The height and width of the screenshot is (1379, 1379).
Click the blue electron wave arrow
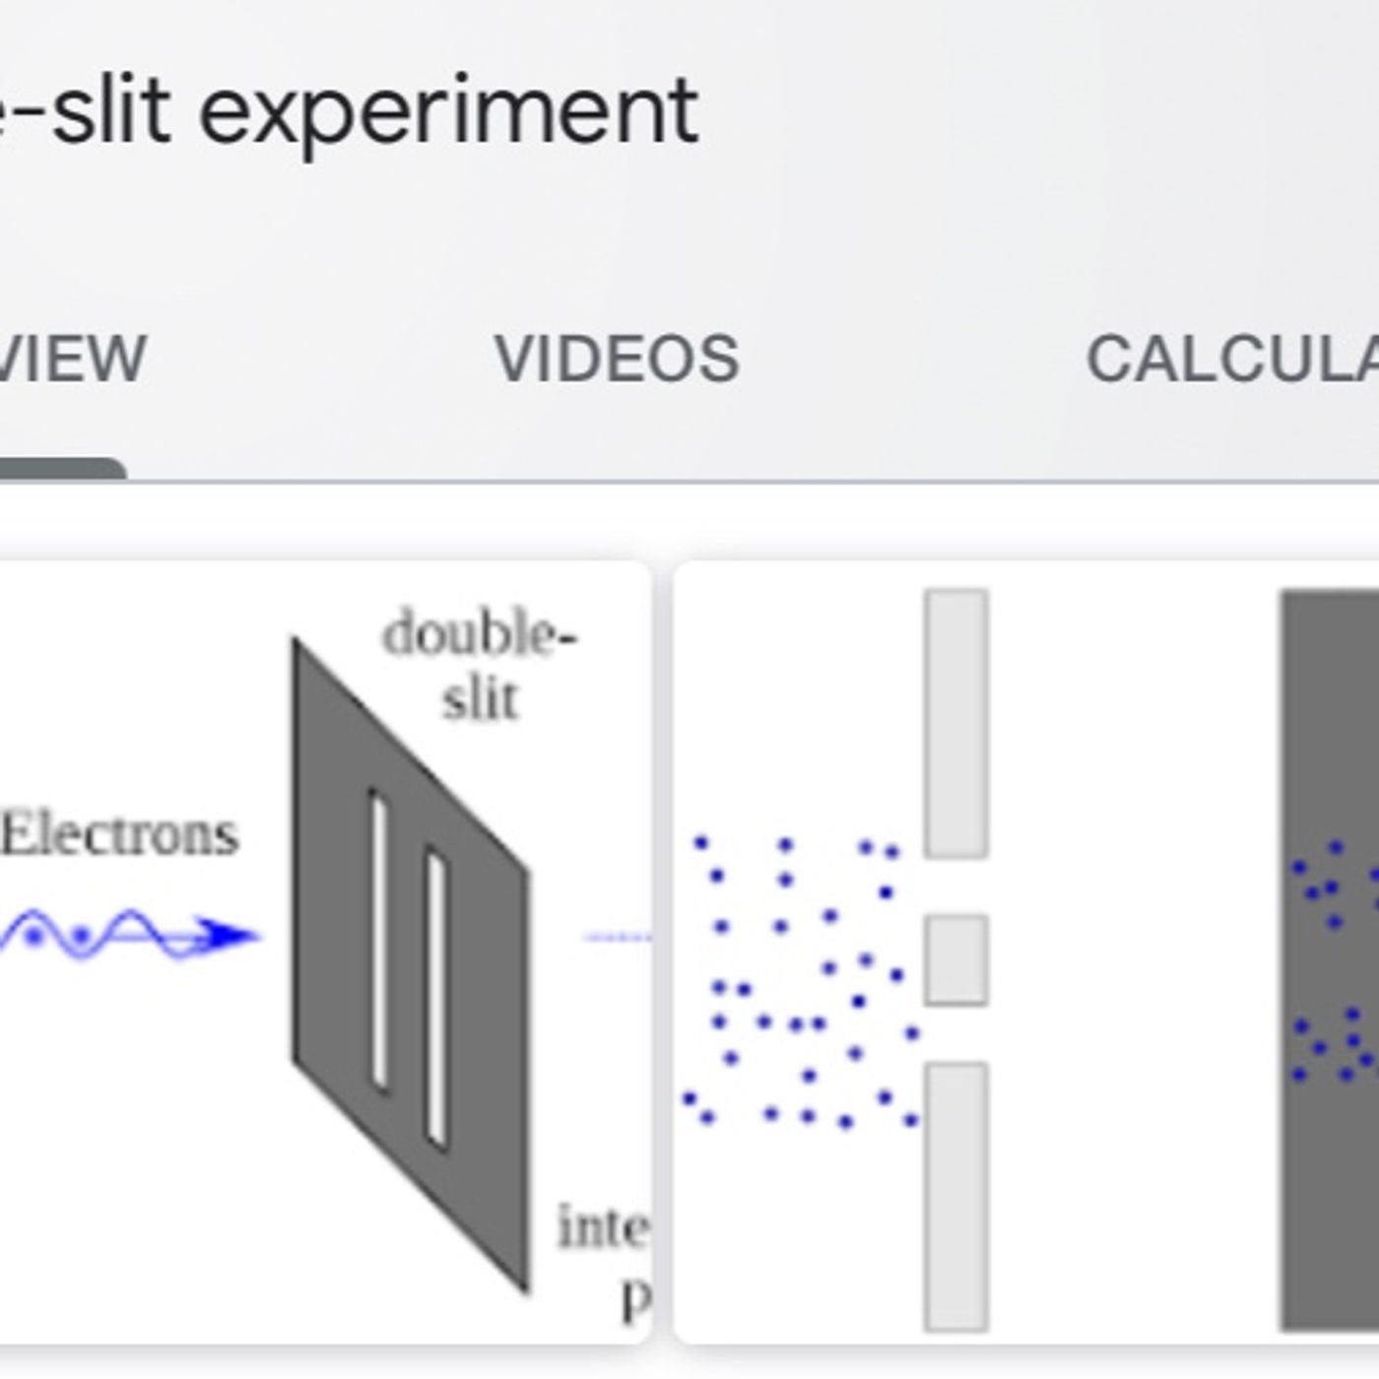coord(128,935)
